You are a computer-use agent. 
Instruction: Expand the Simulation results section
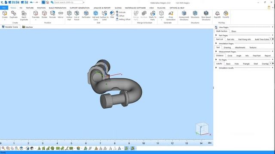coord(216,68)
